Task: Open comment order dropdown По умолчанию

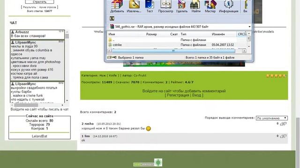Action: point(272,118)
